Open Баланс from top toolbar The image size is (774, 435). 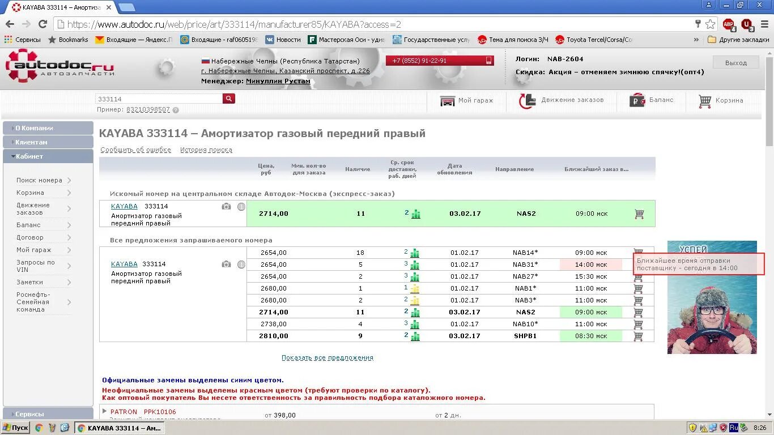pos(651,100)
